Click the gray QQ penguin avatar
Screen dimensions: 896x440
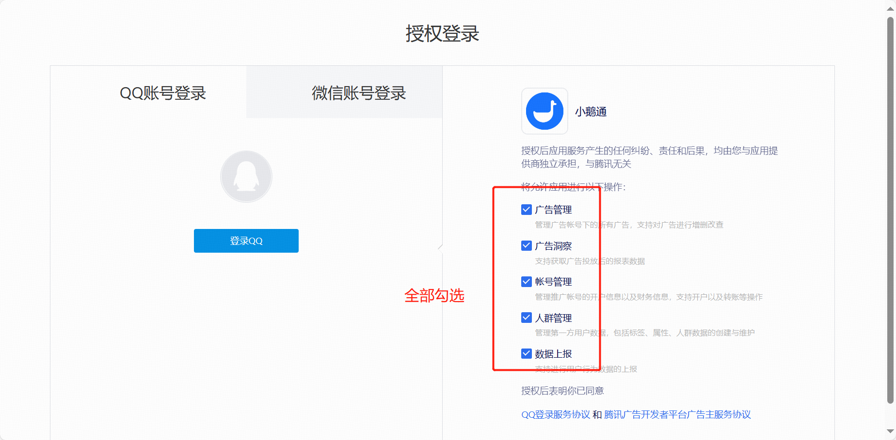click(246, 176)
